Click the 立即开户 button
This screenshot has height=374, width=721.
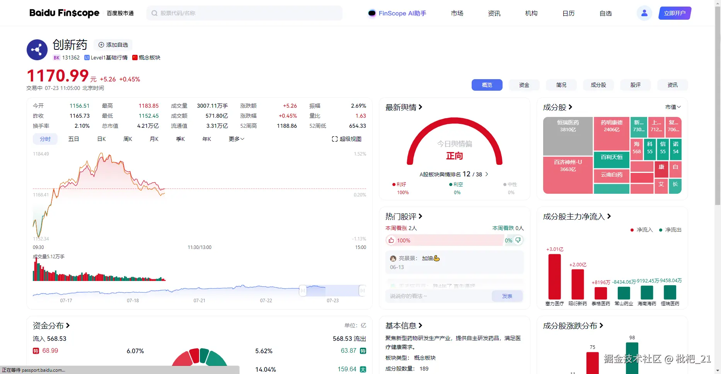[674, 13]
